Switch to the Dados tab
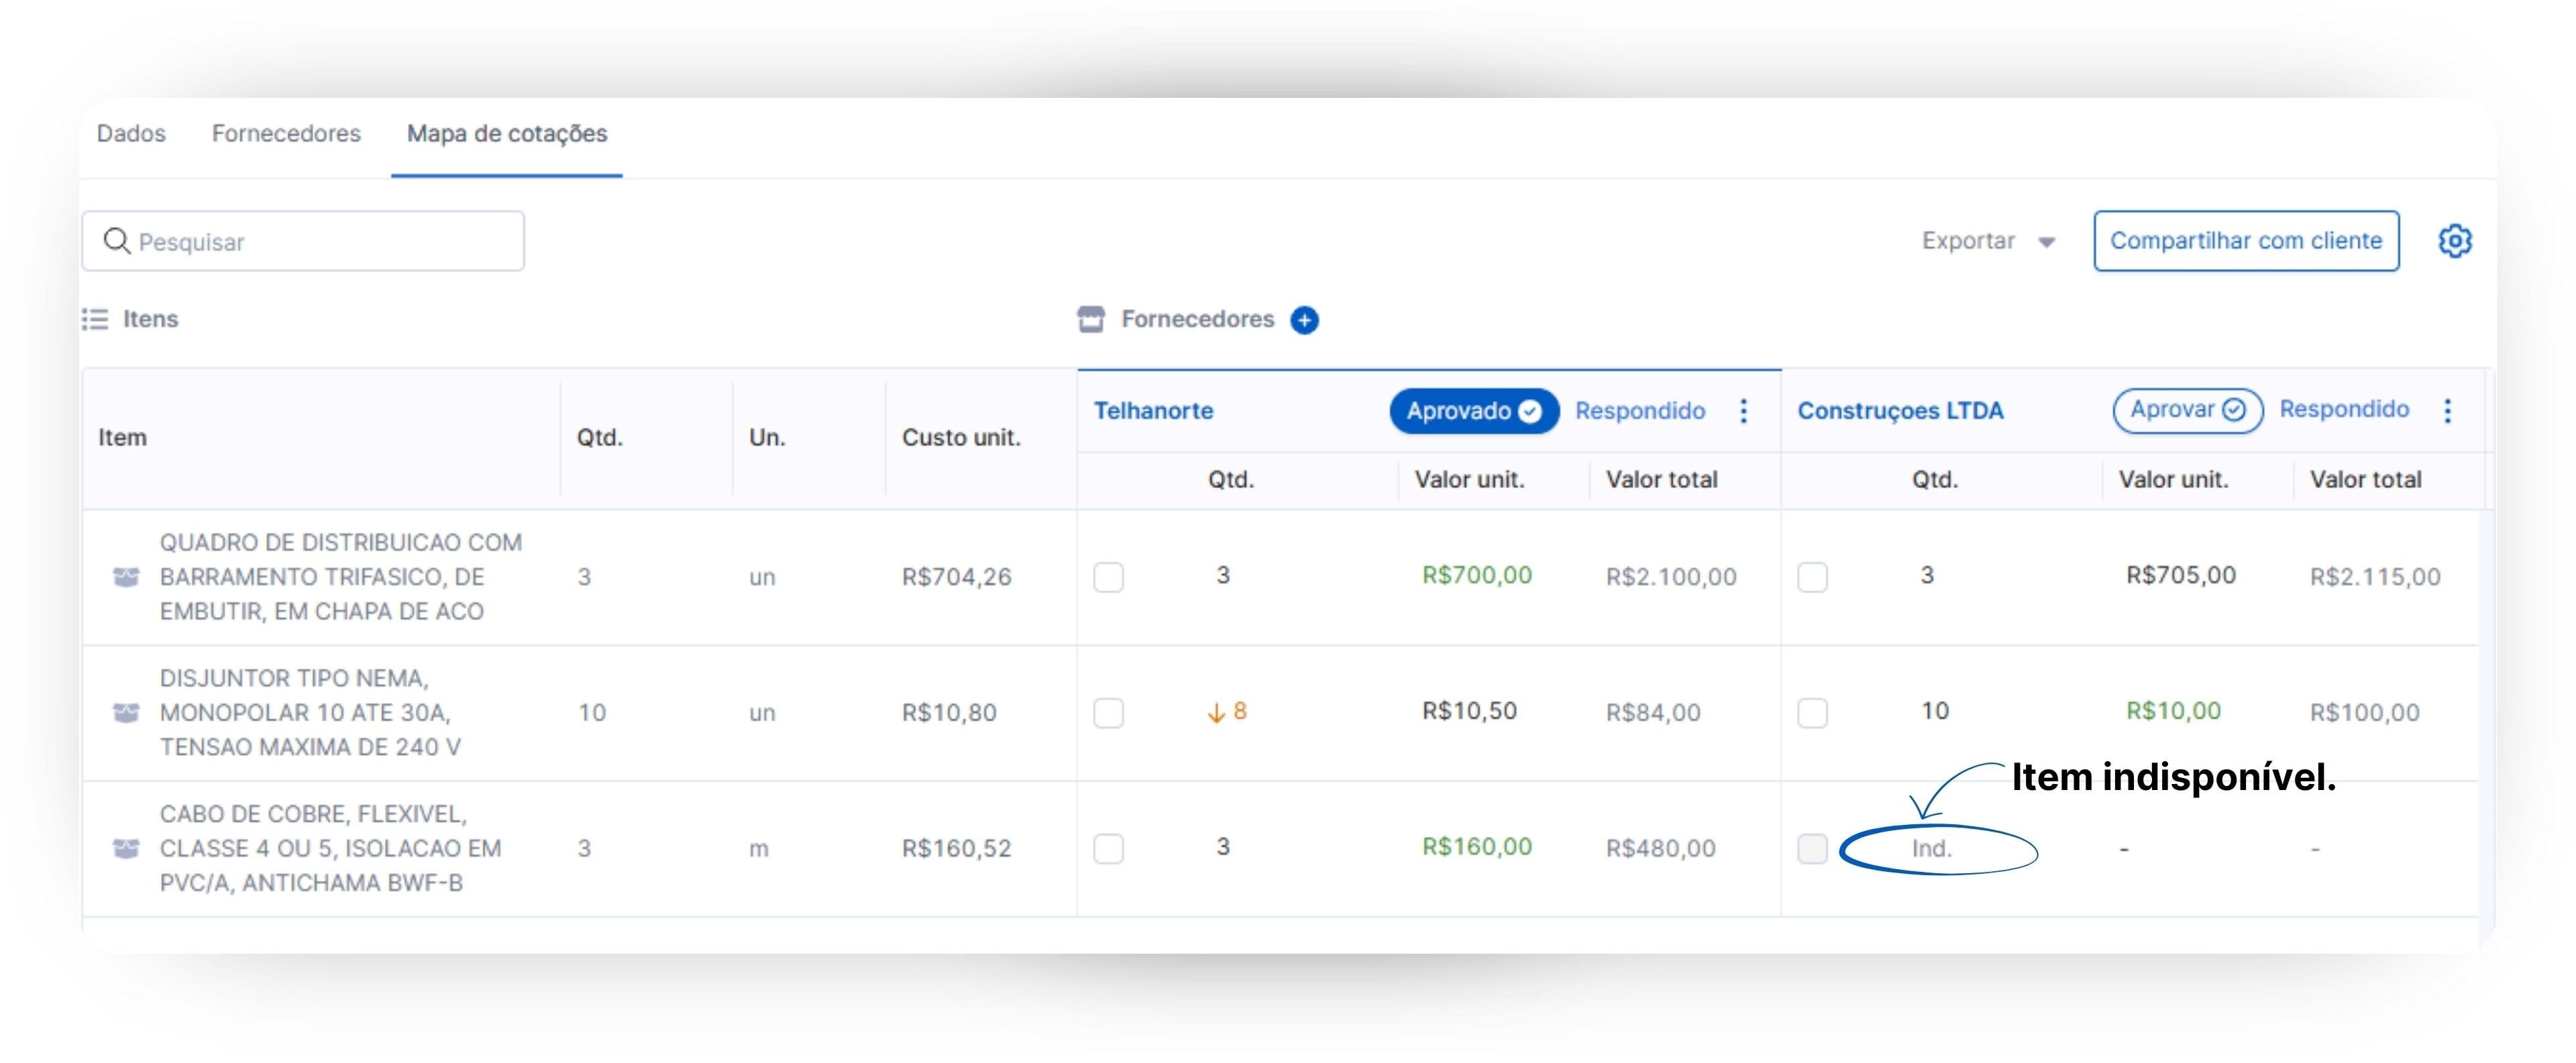2576x1063 pixels. point(131,134)
